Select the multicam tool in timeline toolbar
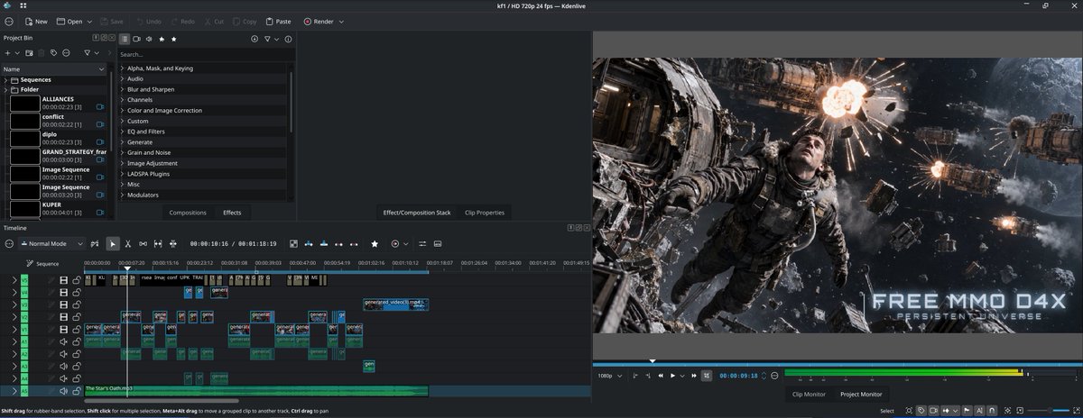Viewport: 1083px width, 418px height. coord(172,243)
